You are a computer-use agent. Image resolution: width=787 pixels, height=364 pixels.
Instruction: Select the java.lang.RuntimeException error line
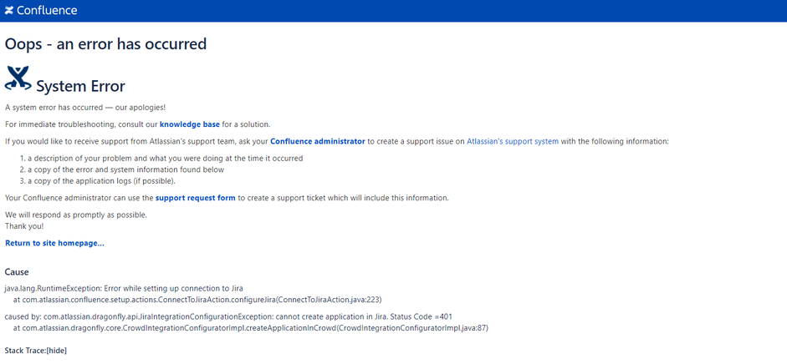[x=124, y=288]
